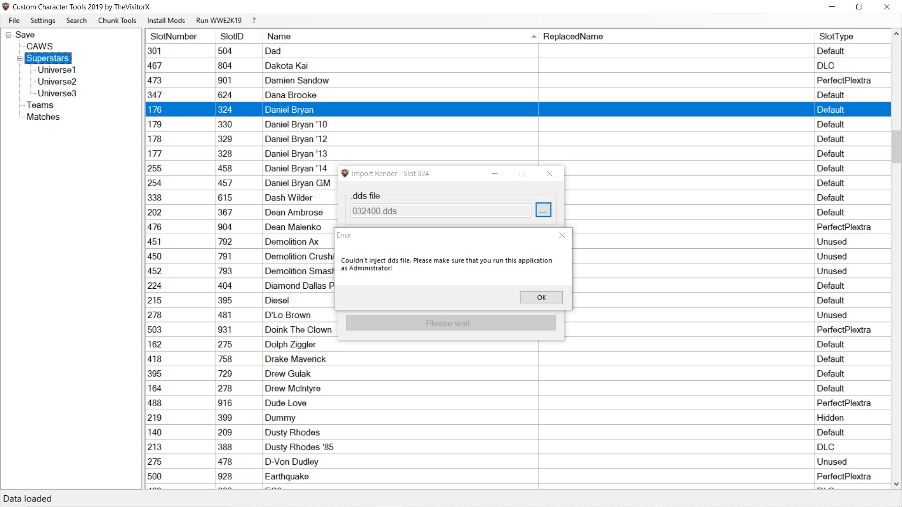The height and width of the screenshot is (507, 902).
Task: Select the Save root node
Action: pyautogui.click(x=25, y=35)
